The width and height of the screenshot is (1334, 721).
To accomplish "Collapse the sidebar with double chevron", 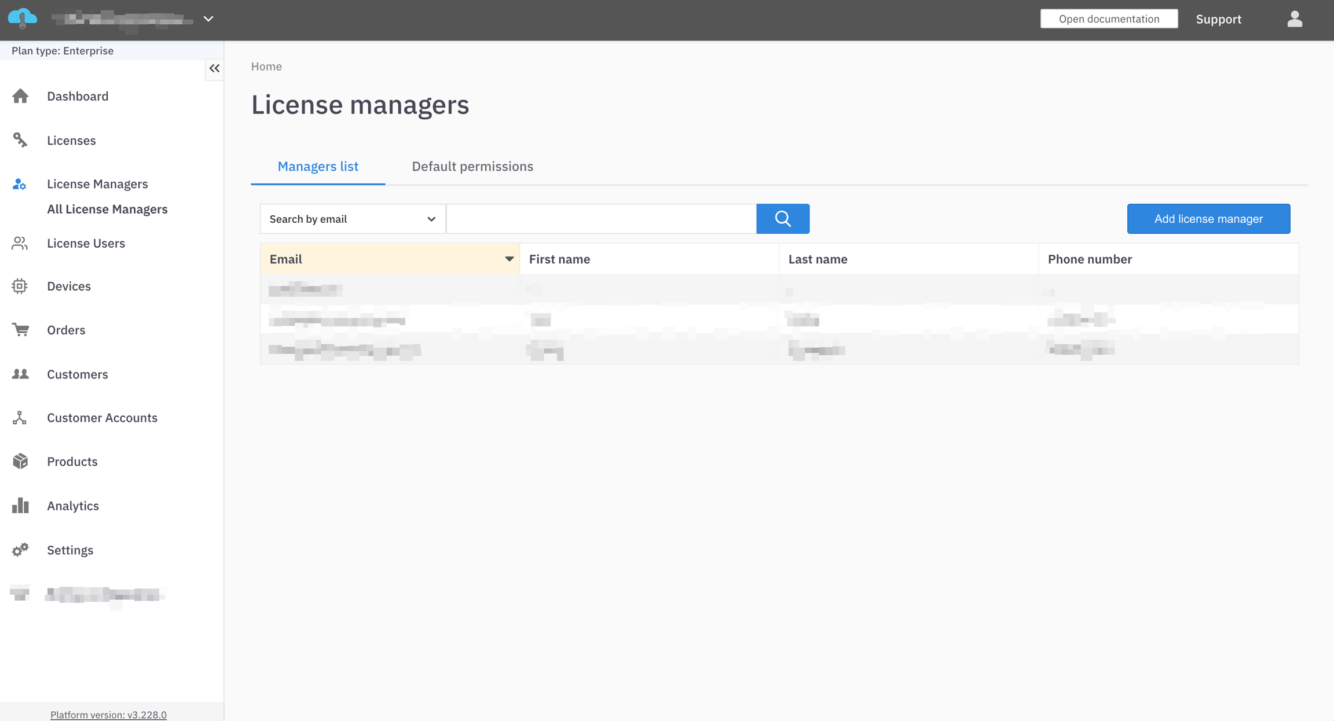I will [x=214, y=68].
